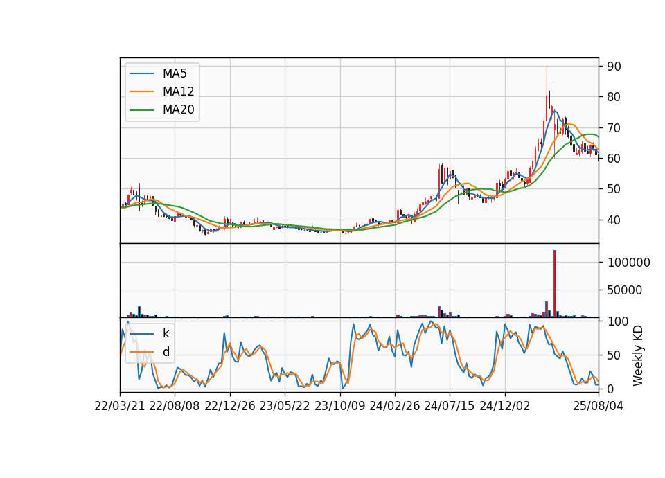The width and height of the screenshot is (665, 478).
Task: Click the 25/08/04 date axis label
Action: (598, 406)
